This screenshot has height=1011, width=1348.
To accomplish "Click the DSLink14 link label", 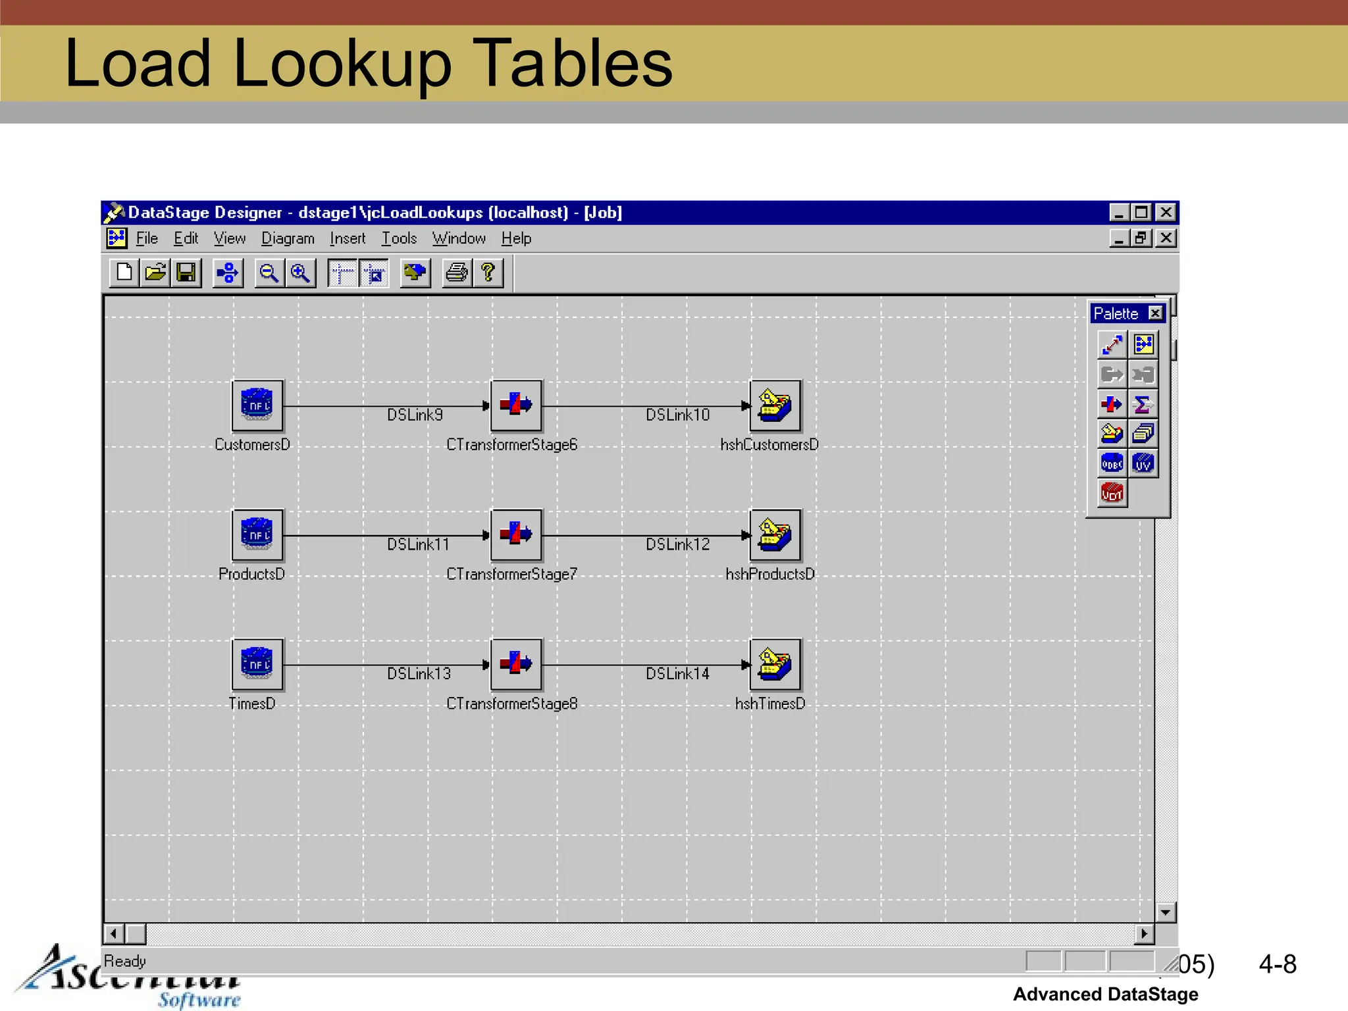I will click(x=677, y=673).
